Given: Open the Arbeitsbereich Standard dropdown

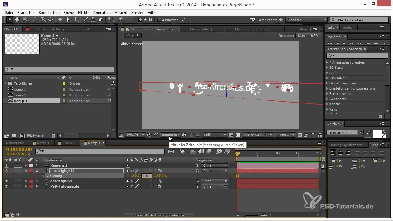Looking at the screenshot, I should coord(306,20).
